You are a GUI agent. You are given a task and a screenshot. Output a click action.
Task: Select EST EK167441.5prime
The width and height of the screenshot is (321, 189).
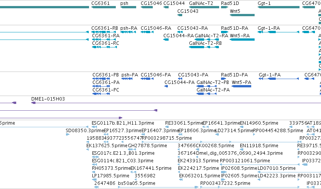(x=134, y=172)
